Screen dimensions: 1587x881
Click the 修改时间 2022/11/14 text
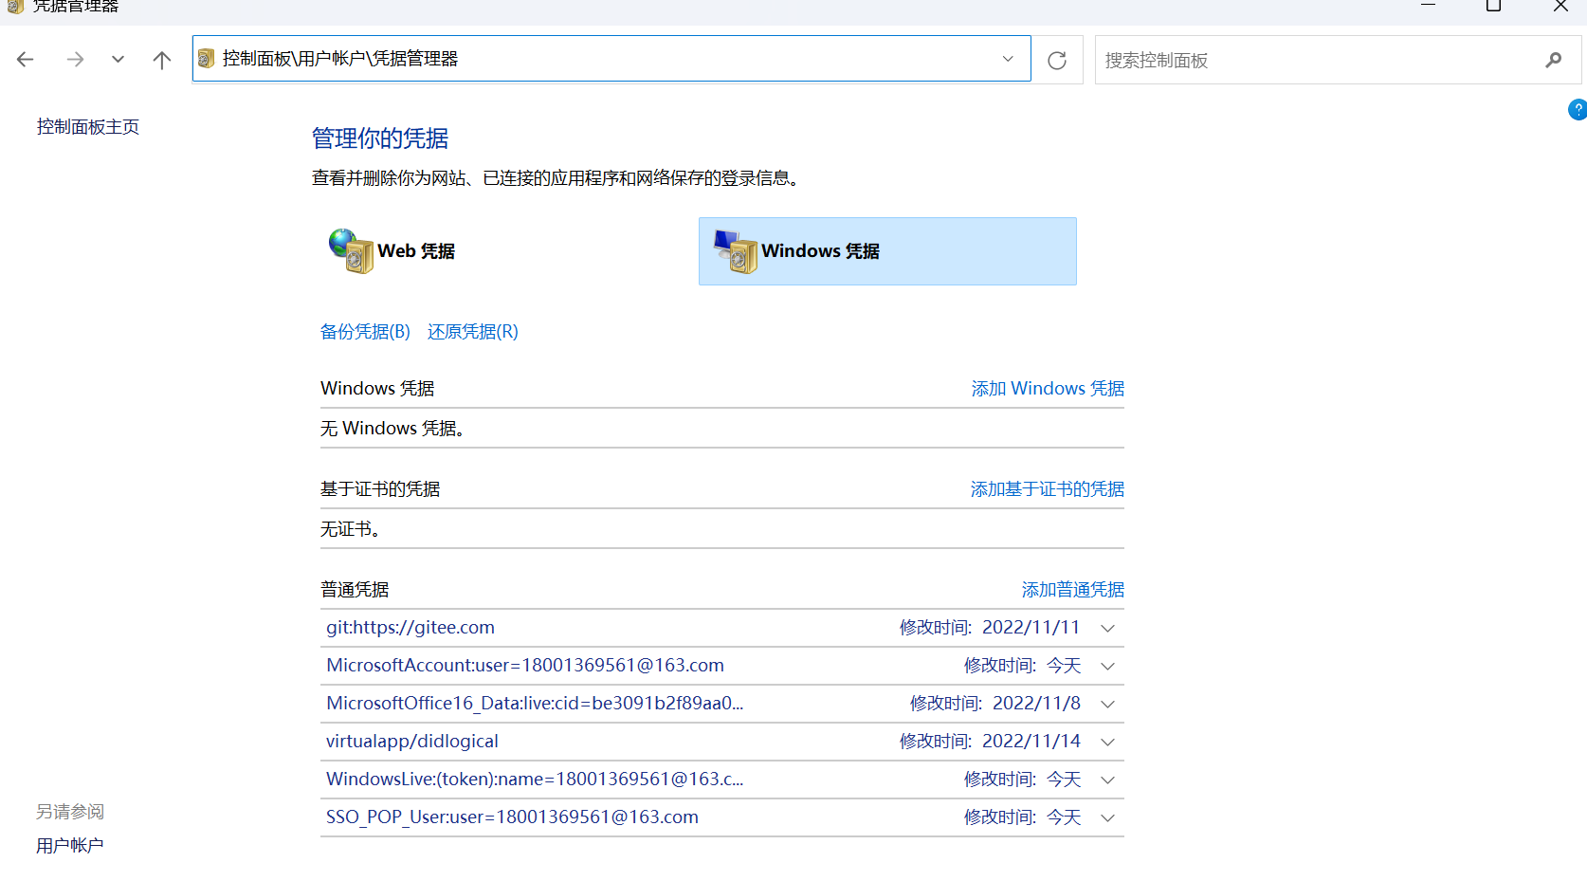pyautogui.click(x=990, y=742)
